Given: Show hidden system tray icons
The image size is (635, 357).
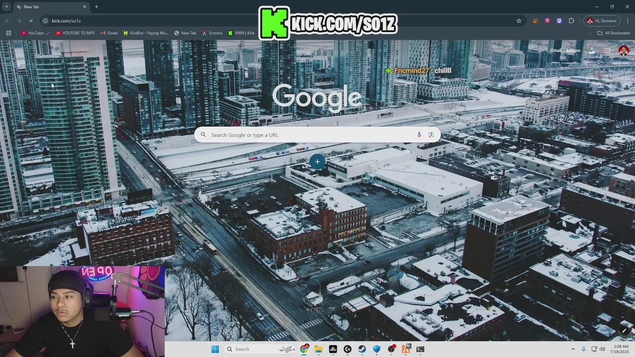Looking at the screenshot, I should [573, 349].
